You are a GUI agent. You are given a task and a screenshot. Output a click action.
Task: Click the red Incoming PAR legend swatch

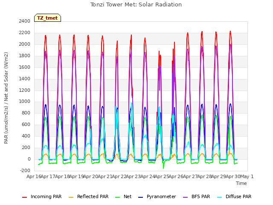[25, 197]
